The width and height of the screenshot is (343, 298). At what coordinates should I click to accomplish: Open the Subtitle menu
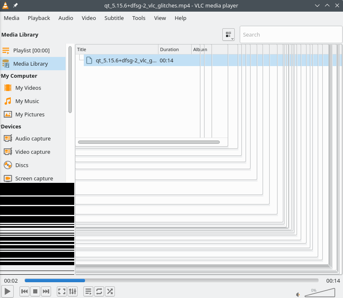pos(114,18)
